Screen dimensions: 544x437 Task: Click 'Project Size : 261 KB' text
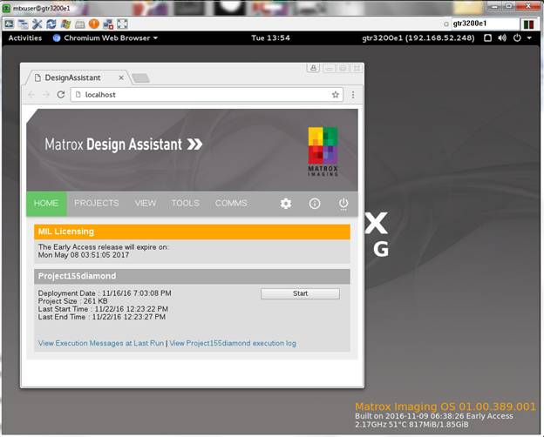[73, 301]
